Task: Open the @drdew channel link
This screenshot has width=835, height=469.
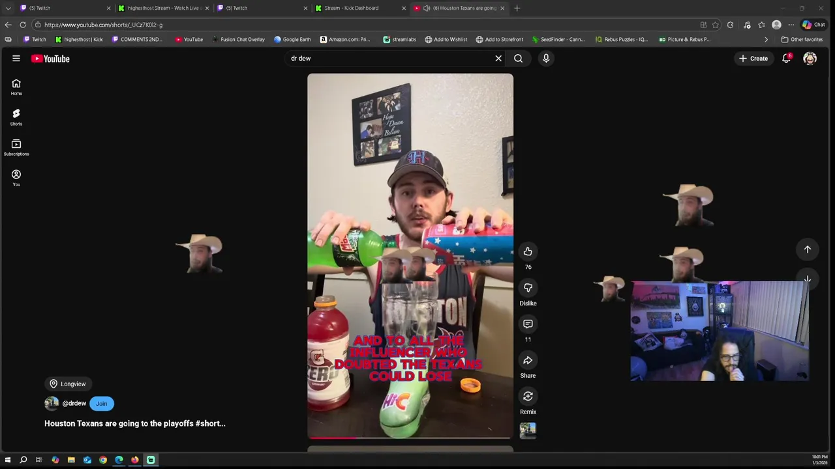Action: coord(74,404)
